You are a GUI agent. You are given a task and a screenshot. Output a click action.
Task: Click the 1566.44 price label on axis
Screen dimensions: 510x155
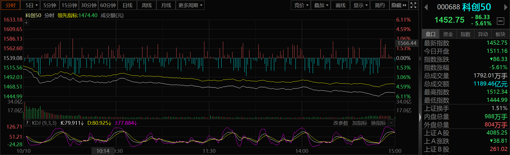tap(407, 43)
